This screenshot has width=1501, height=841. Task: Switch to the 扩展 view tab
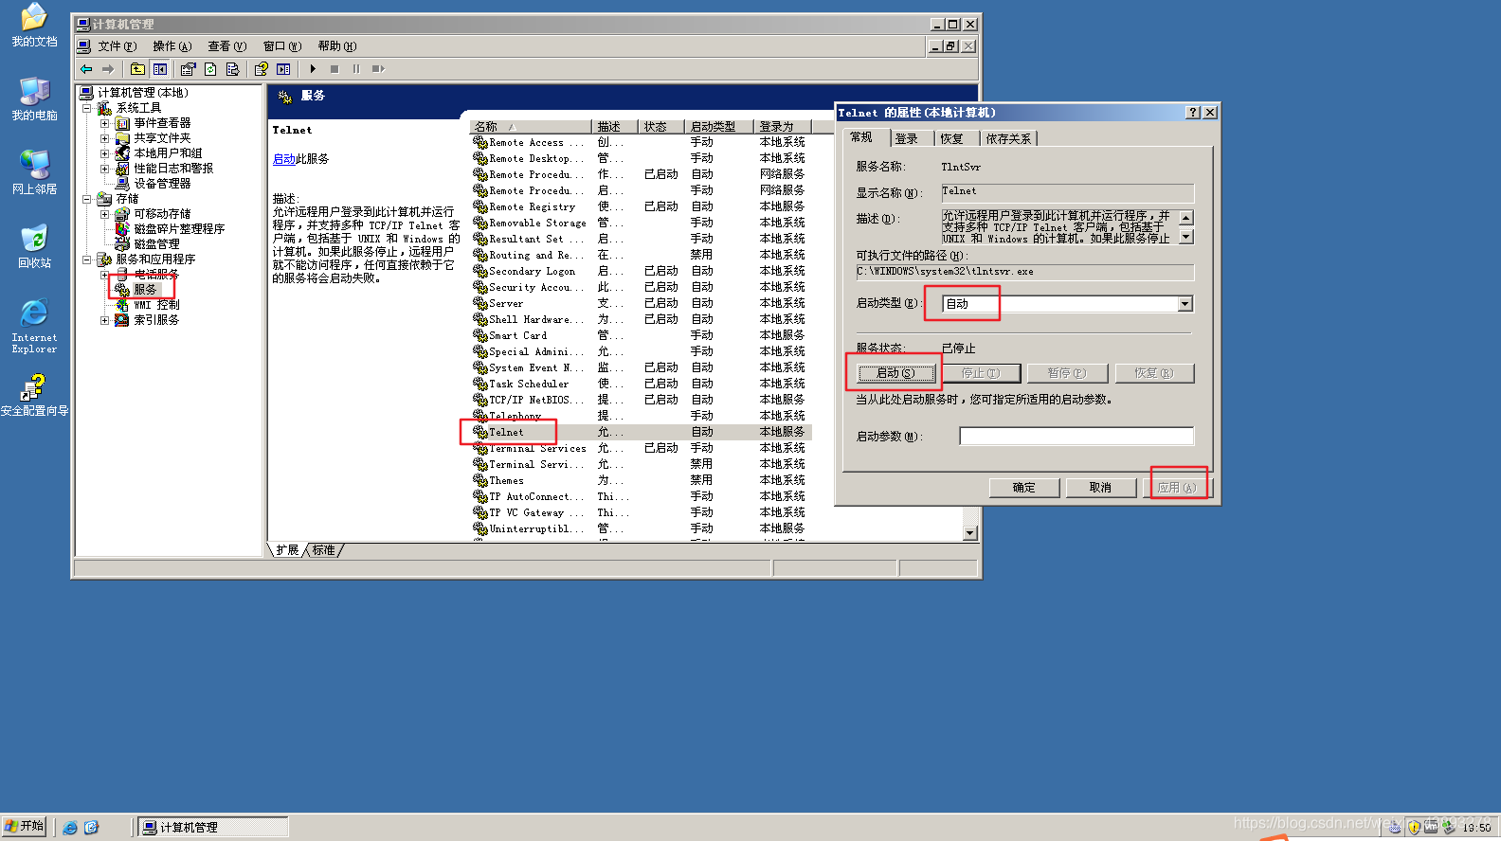click(x=287, y=550)
